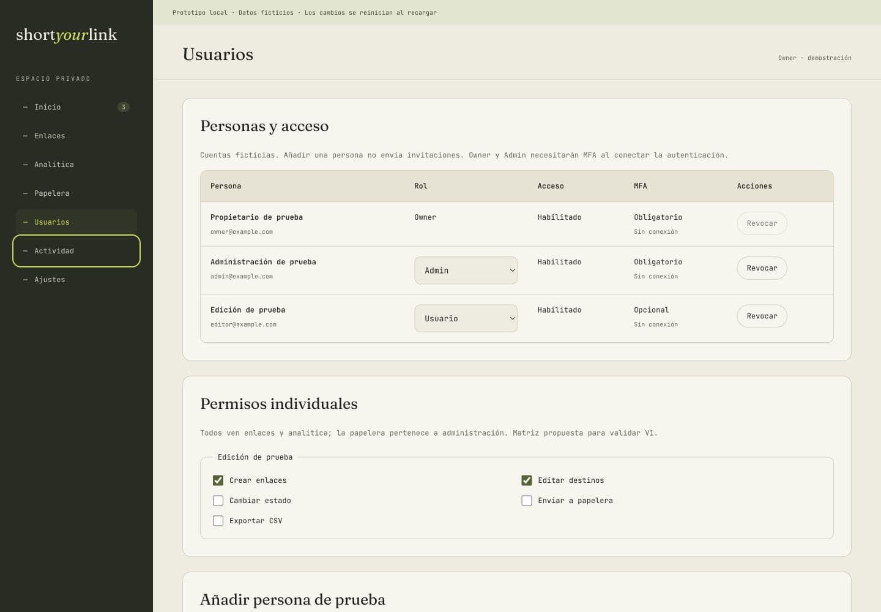
Task: Revoke access for Administración de prueba
Action: coord(762,268)
